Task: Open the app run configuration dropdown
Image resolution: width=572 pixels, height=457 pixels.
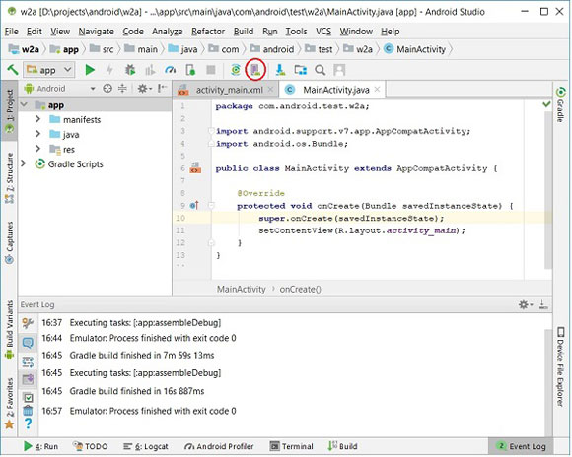Action: point(49,70)
